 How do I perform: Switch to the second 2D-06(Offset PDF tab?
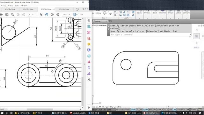point(29,9)
